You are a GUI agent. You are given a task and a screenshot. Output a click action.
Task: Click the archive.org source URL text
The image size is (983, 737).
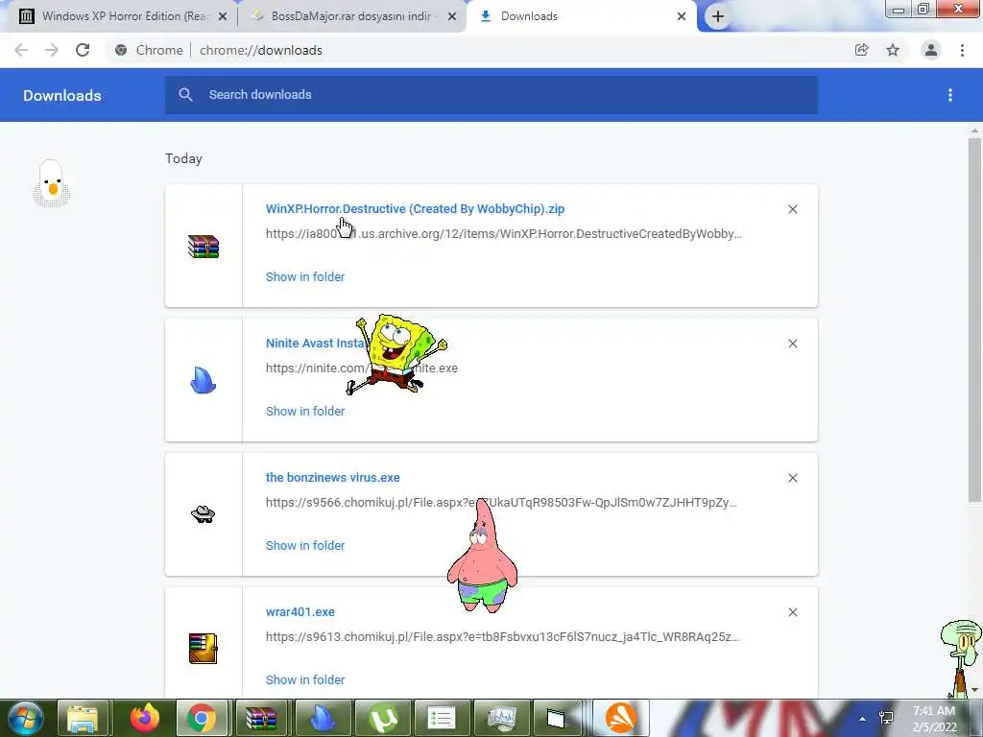pyautogui.click(x=503, y=234)
